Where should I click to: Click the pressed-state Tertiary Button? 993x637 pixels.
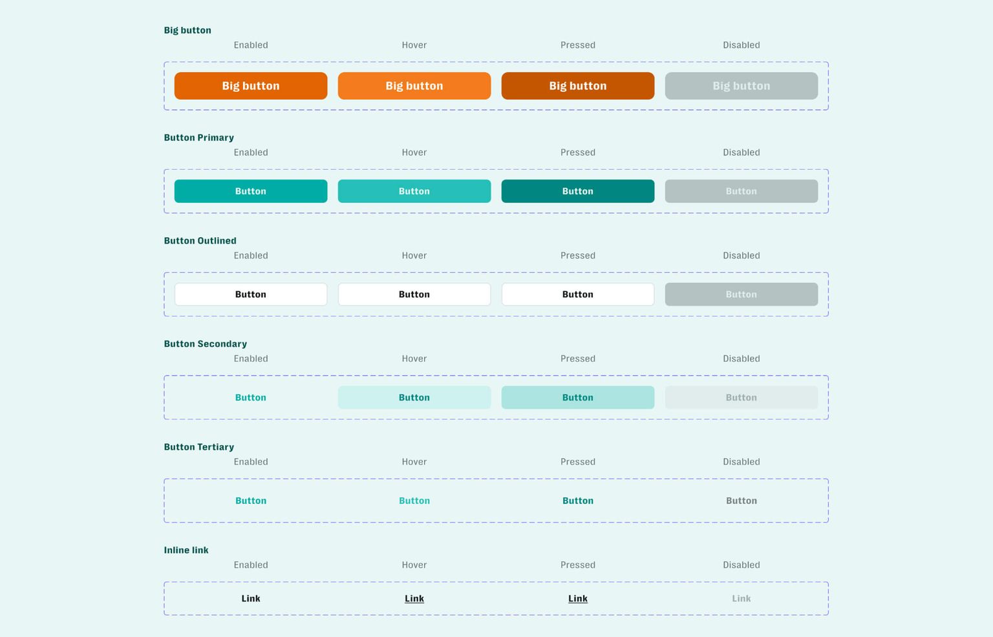pos(578,501)
